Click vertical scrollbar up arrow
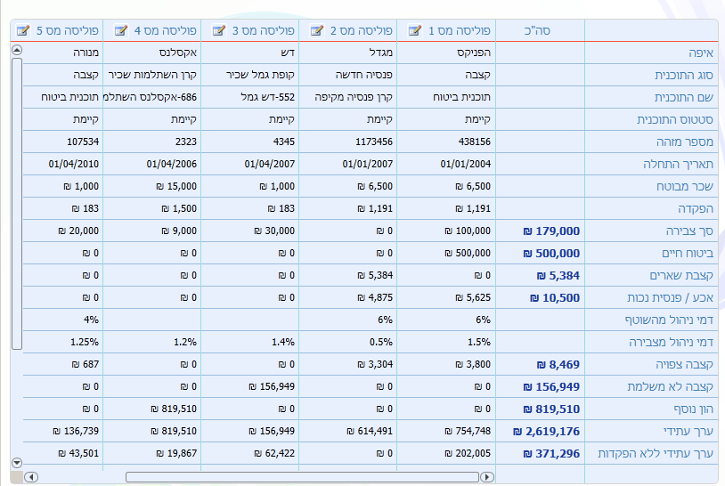This screenshot has width=725, height=486. tap(17, 50)
